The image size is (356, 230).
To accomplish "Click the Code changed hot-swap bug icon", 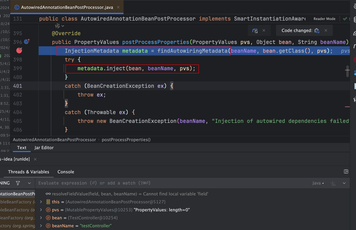I will pyautogui.click(x=317, y=31).
